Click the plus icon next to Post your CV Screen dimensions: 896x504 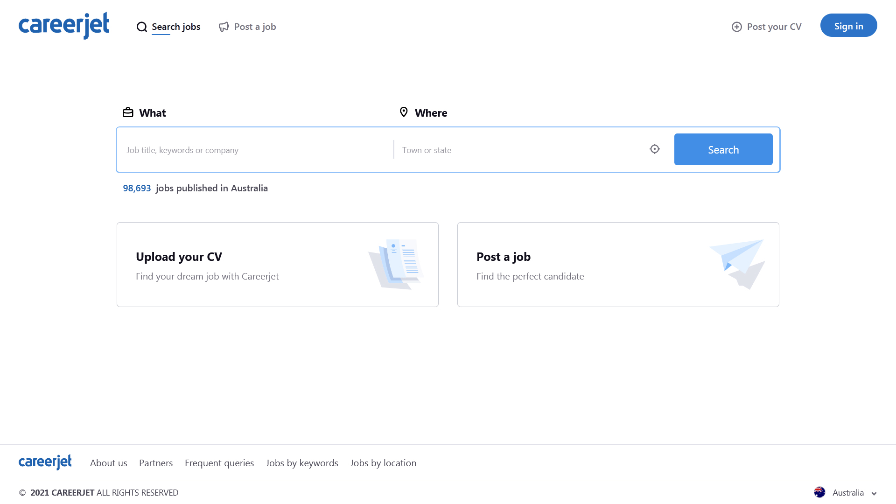(736, 27)
